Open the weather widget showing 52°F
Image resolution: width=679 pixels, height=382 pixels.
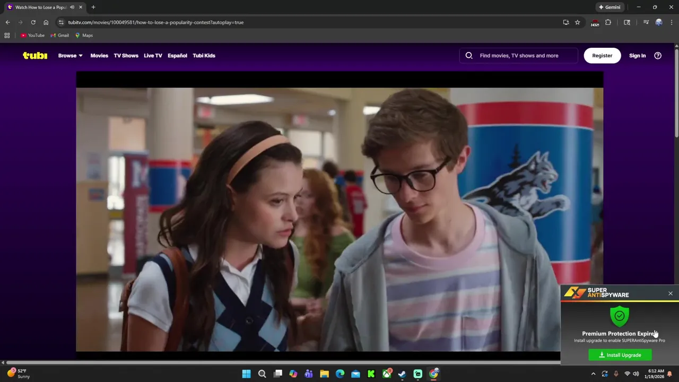point(19,374)
